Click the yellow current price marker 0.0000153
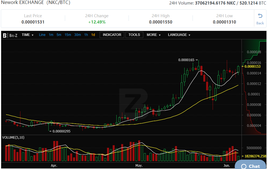 pos(252,67)
